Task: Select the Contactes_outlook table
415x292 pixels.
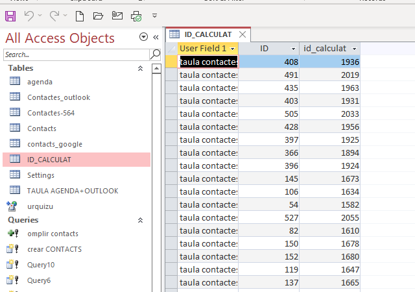Action: 58,97
